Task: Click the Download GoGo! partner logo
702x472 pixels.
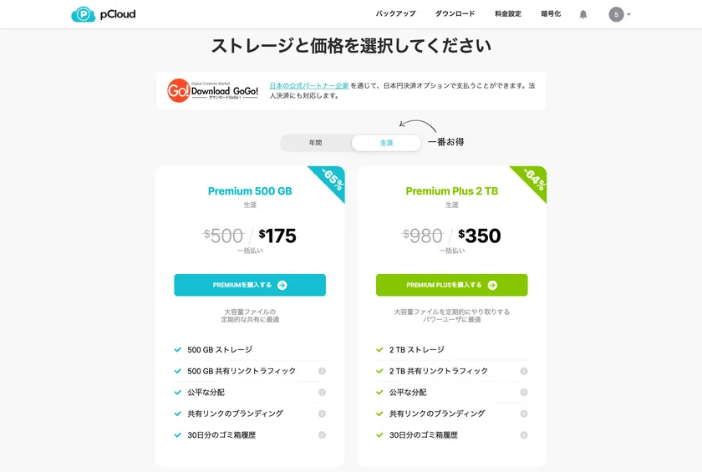Action: click(x=212, y=90)
